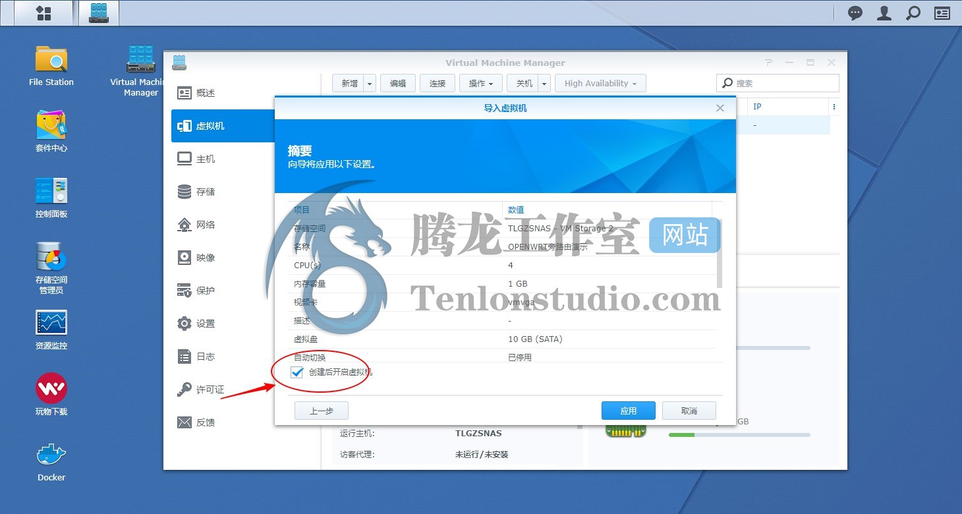
Task: Click 应用 to apply the import
Action: pos(629,411)
